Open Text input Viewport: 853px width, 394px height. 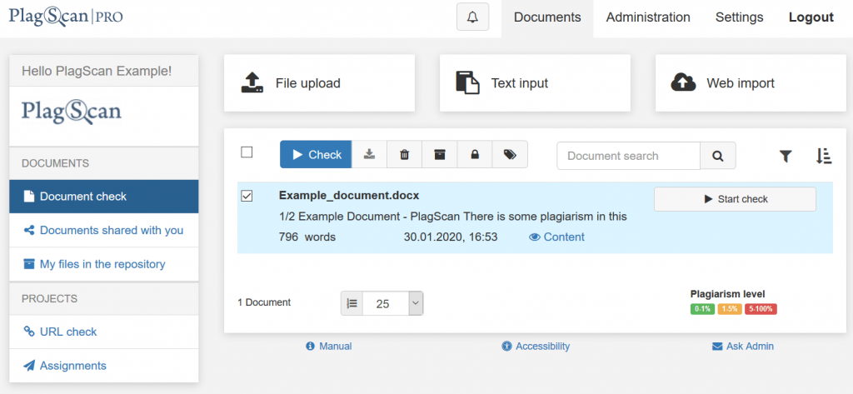[x=535, y=82]
